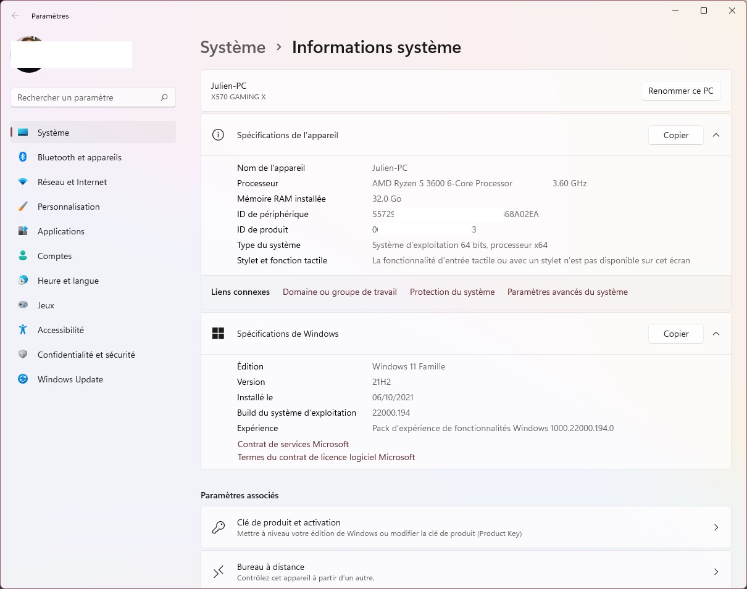Maximize the Paramètres window
This screenshot has height=589, width=747.
[x=704, y=10]
